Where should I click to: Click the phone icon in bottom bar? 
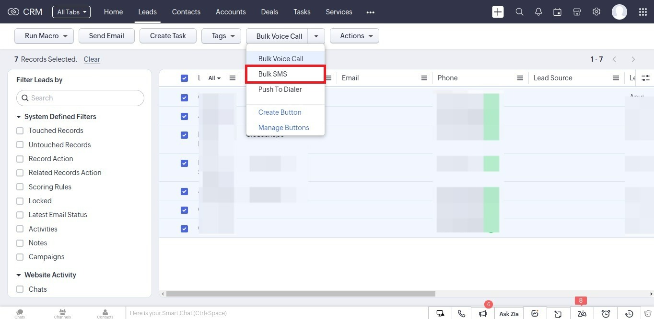click(x=461, y=314)
